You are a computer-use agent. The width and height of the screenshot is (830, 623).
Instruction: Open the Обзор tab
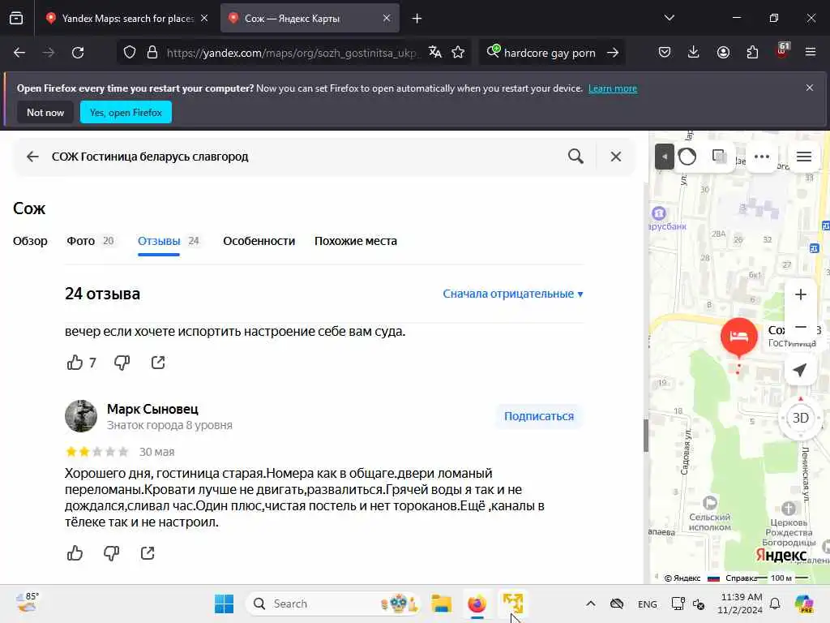pos(30,241)
